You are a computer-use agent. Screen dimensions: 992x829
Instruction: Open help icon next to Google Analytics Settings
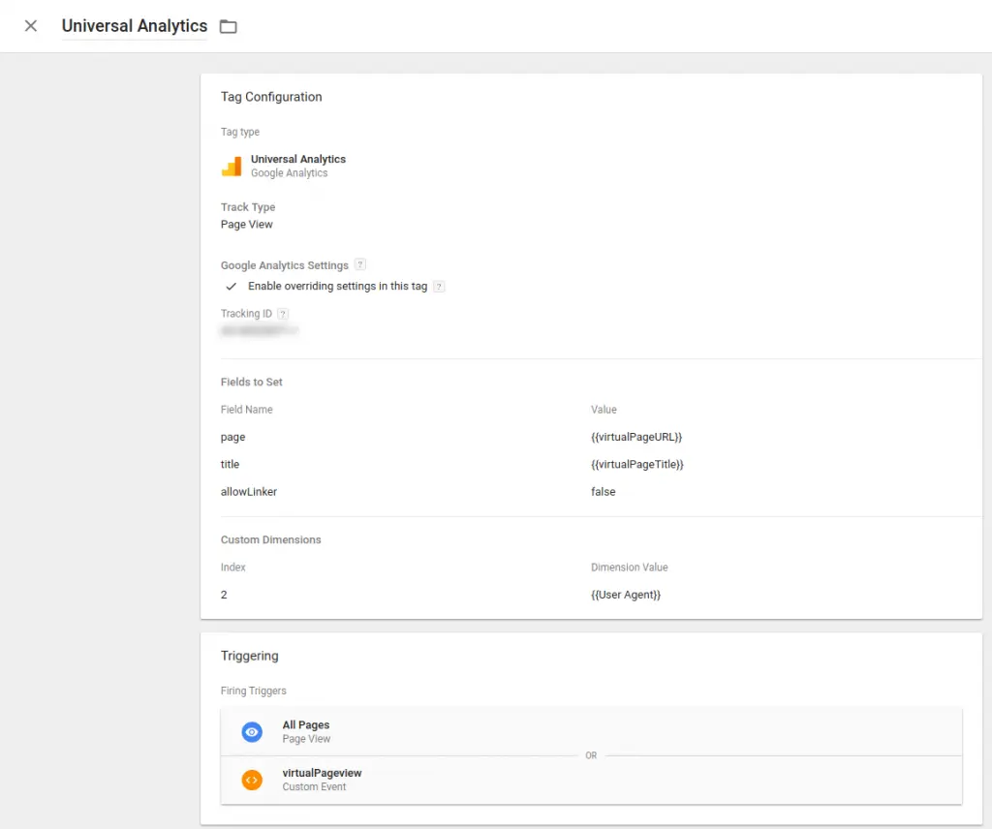coord(360,264)
